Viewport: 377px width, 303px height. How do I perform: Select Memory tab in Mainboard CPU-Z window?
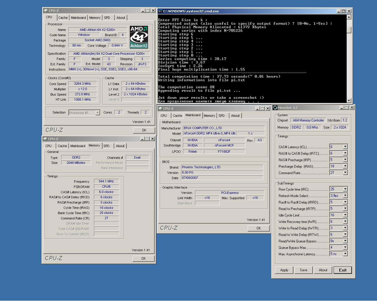point(209,116)
